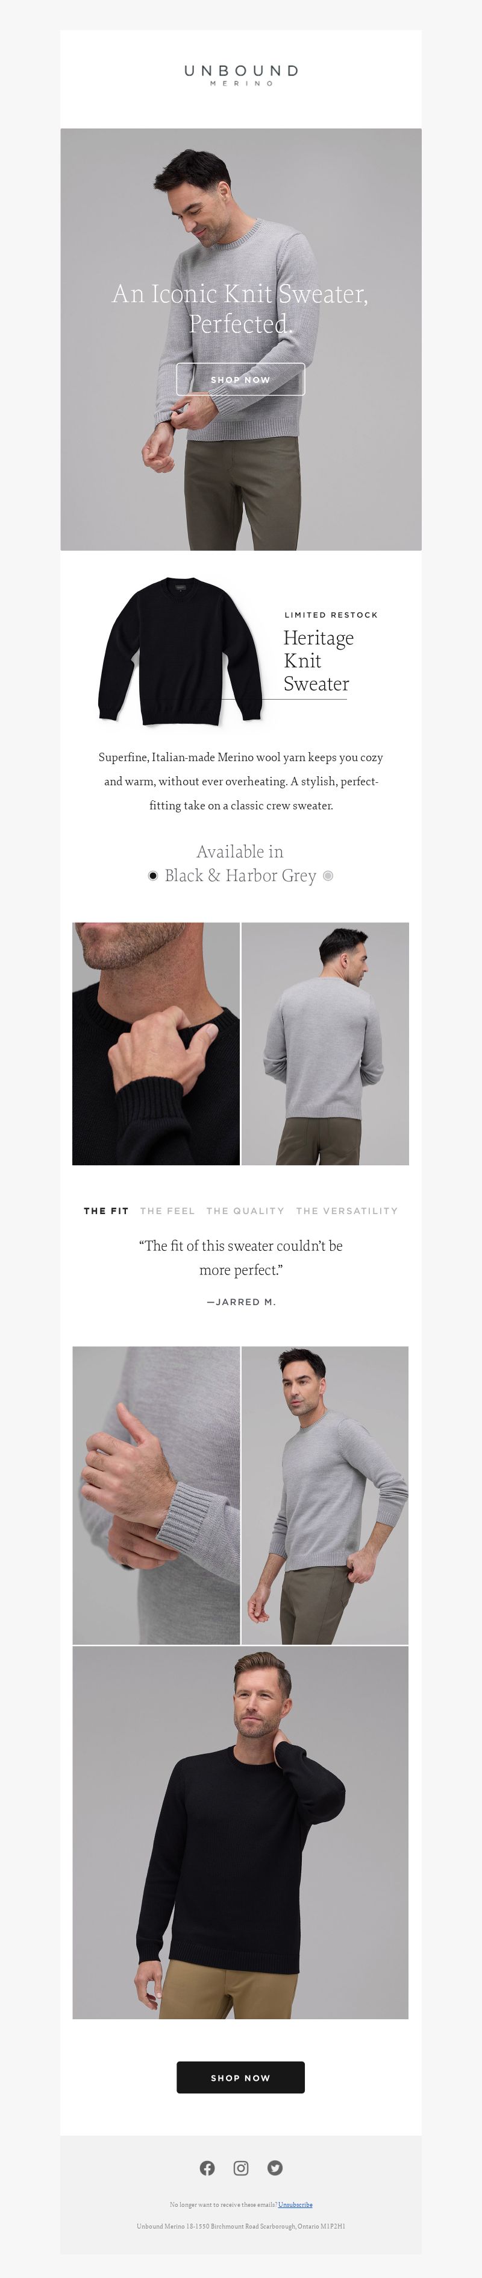
Task: Open the black collar close-up photo
Action: point(155,1043)
